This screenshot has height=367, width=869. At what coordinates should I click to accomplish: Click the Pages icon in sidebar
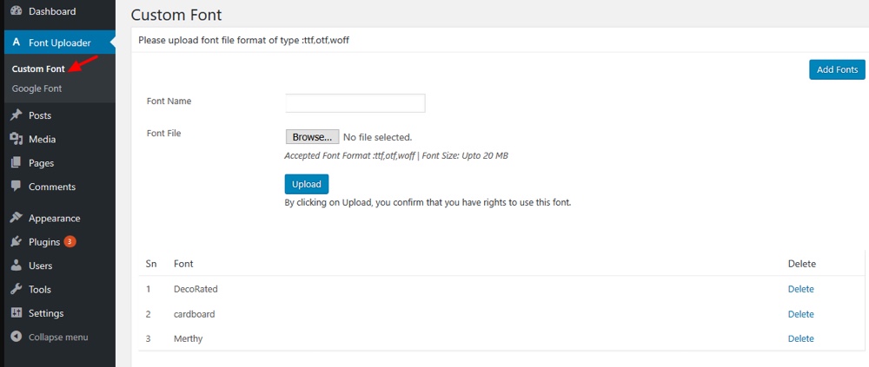pos(16,163)
